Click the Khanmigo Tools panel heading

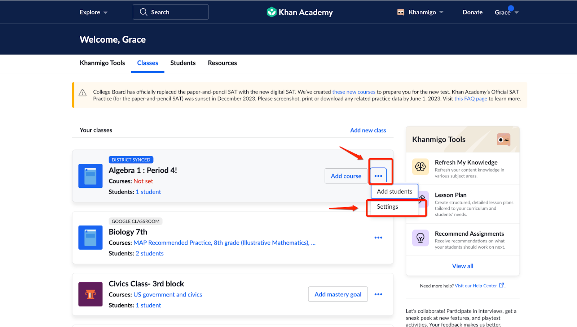(439, 139)
